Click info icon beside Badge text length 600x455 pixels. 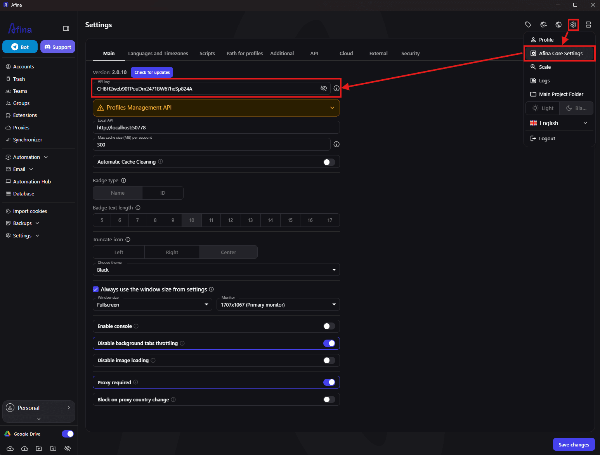[138, 207]
